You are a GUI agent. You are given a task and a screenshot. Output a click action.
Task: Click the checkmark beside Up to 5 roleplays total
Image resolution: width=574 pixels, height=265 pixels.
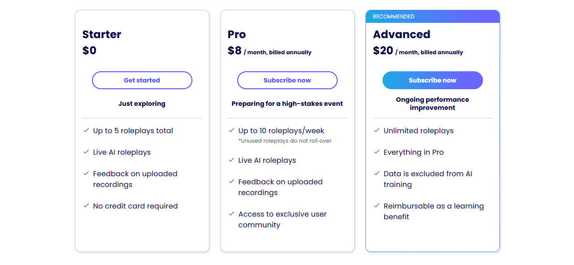click(x=86, y=130)
